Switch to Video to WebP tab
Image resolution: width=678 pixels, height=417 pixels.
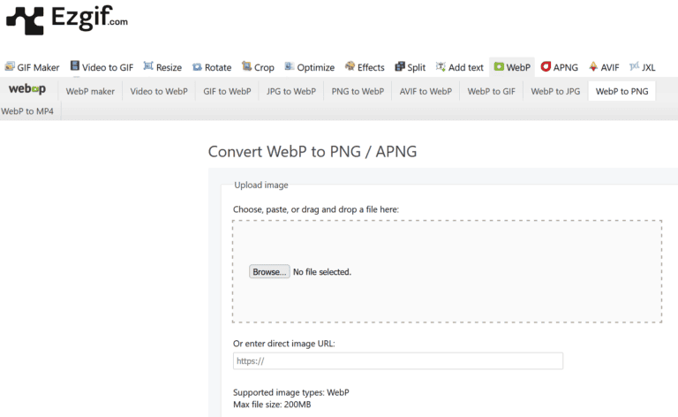tap(159, 91)
